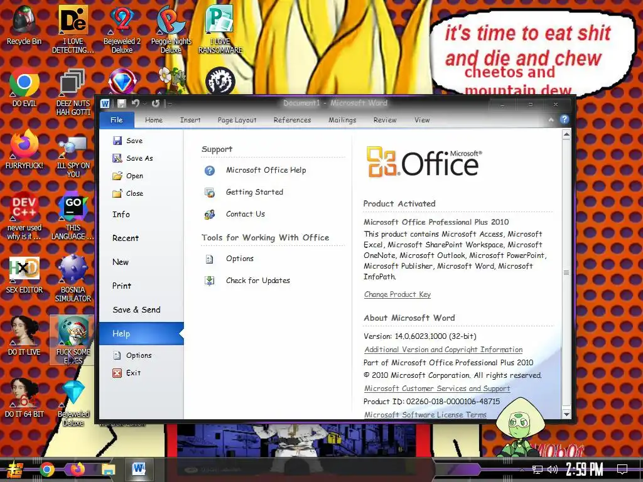Viewport: 643px width, 482px height.
Task: Open Additional Version and Copyright Information
Action: [x=443, y=350]
